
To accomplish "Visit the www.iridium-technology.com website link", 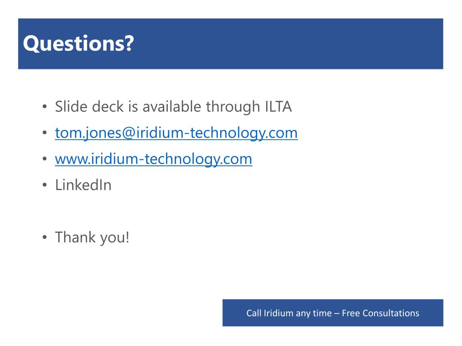I will click(153, 159).
